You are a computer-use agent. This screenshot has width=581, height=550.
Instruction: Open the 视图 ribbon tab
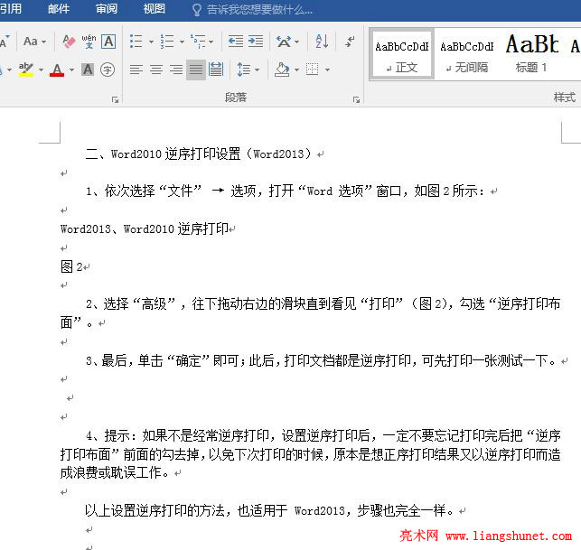coord(155,8)
